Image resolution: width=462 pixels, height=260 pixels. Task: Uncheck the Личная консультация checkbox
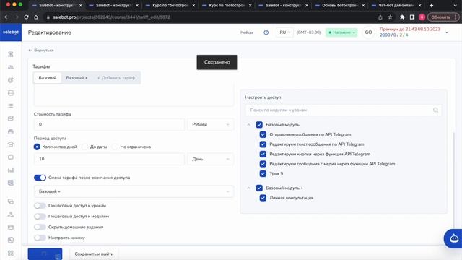point(263,198)
